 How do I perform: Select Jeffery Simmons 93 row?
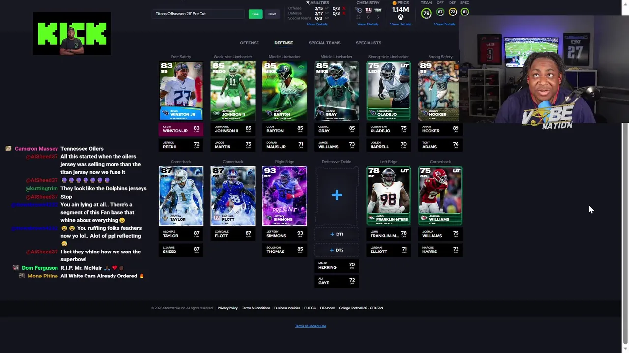tap(285, 234)
